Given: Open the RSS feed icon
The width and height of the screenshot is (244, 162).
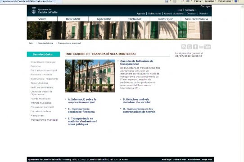Looking at the screenshot, I should point(184,47).
